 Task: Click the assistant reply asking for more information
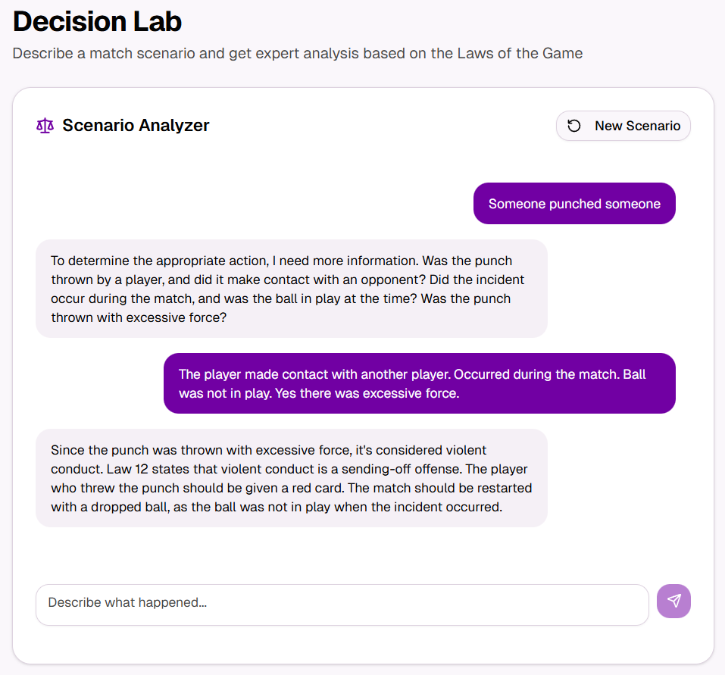[291, 289]
